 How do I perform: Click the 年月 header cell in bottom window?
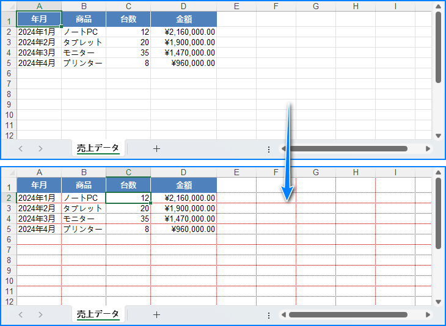coord(39,185)
